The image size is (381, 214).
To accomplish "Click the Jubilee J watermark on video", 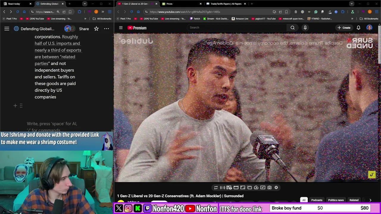I will 371,174.
